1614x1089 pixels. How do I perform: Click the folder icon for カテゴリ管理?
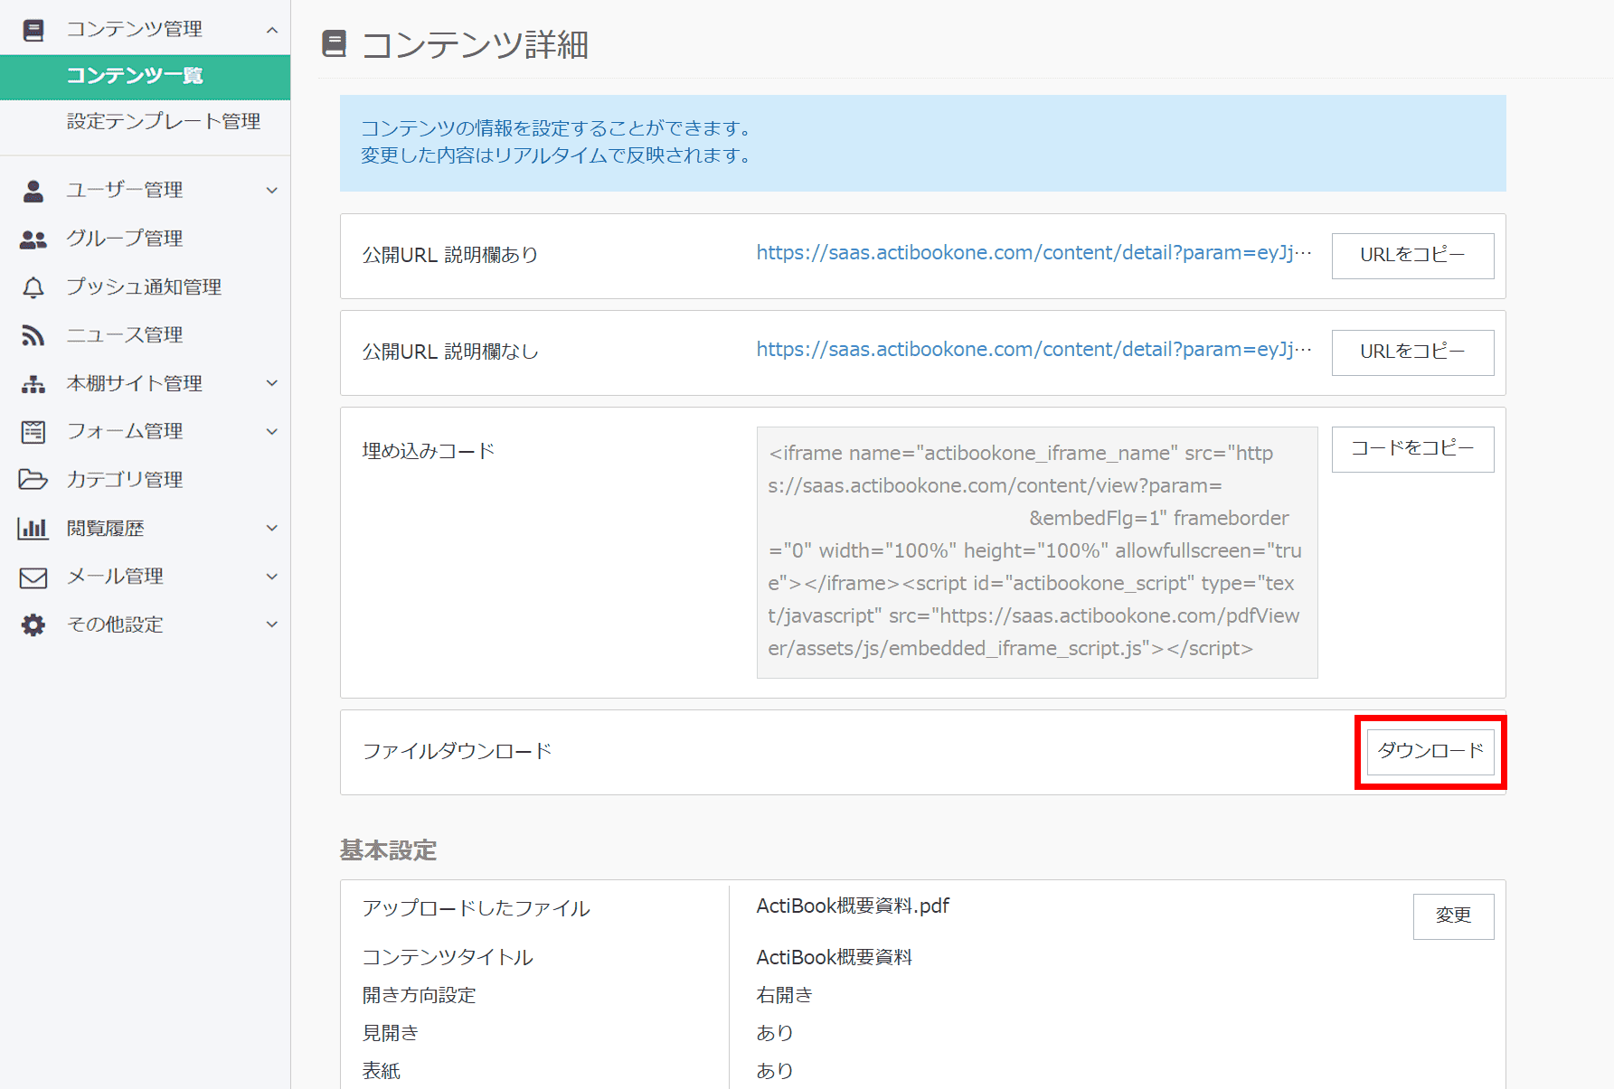pos(33,480)
